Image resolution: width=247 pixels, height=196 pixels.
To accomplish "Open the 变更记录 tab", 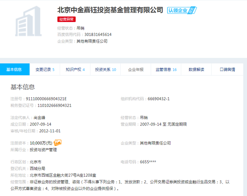I will pos(45,70).
